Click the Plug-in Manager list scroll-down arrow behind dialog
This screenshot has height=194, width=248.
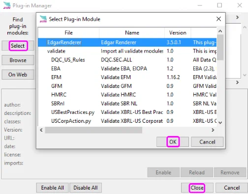[x=245, y=75]
